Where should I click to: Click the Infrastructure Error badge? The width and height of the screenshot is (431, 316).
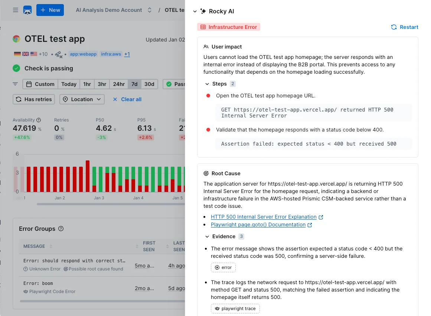[229, 27]
